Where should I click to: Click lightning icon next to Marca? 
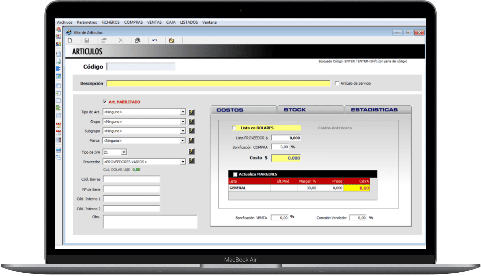[x=192, y=140]
